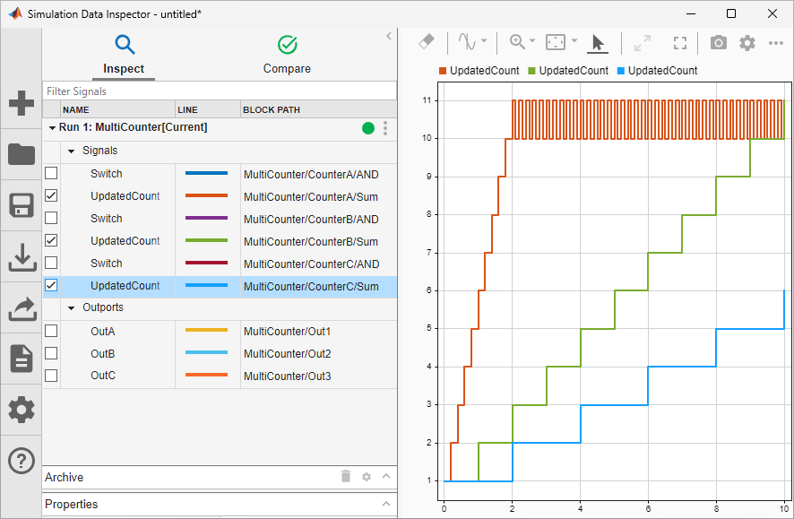Select the Inspect tab

124,54
